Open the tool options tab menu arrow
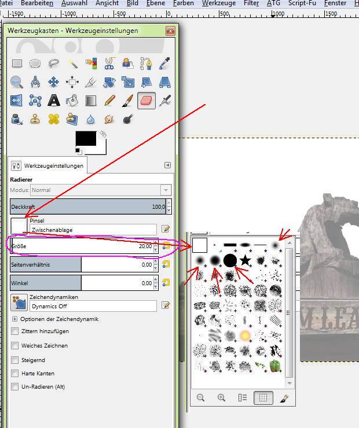 pos(167,165)
